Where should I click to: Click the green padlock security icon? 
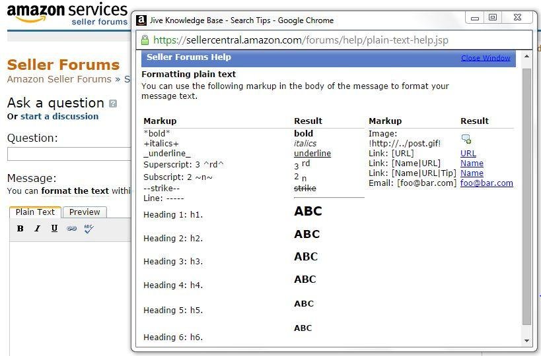click(x=145, y=40)
